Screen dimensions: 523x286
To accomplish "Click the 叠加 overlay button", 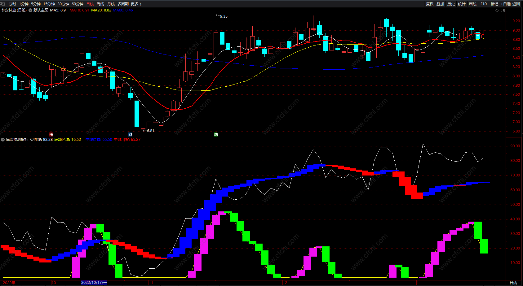I will pyautogui.click(x=440, y=4).
